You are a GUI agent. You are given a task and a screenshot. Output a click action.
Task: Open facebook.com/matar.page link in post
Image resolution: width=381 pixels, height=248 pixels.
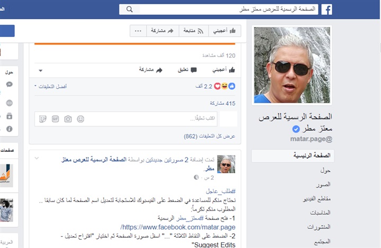[x=178, y=227]
